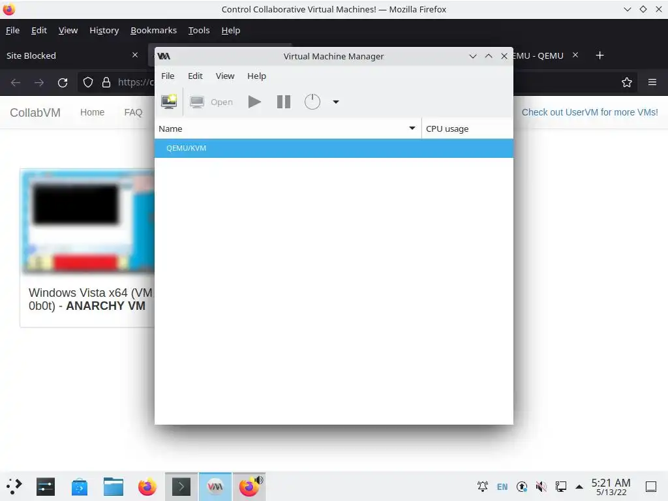Open the network connections tray icon
Screen dimensions: 668x501
click(560, 487)
